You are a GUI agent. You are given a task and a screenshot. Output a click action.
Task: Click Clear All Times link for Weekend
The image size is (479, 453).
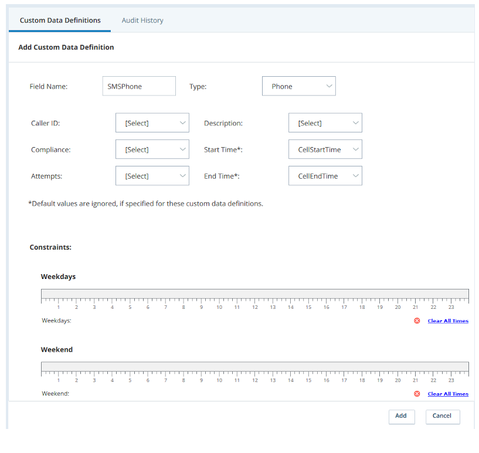click(x=448, y=394)
